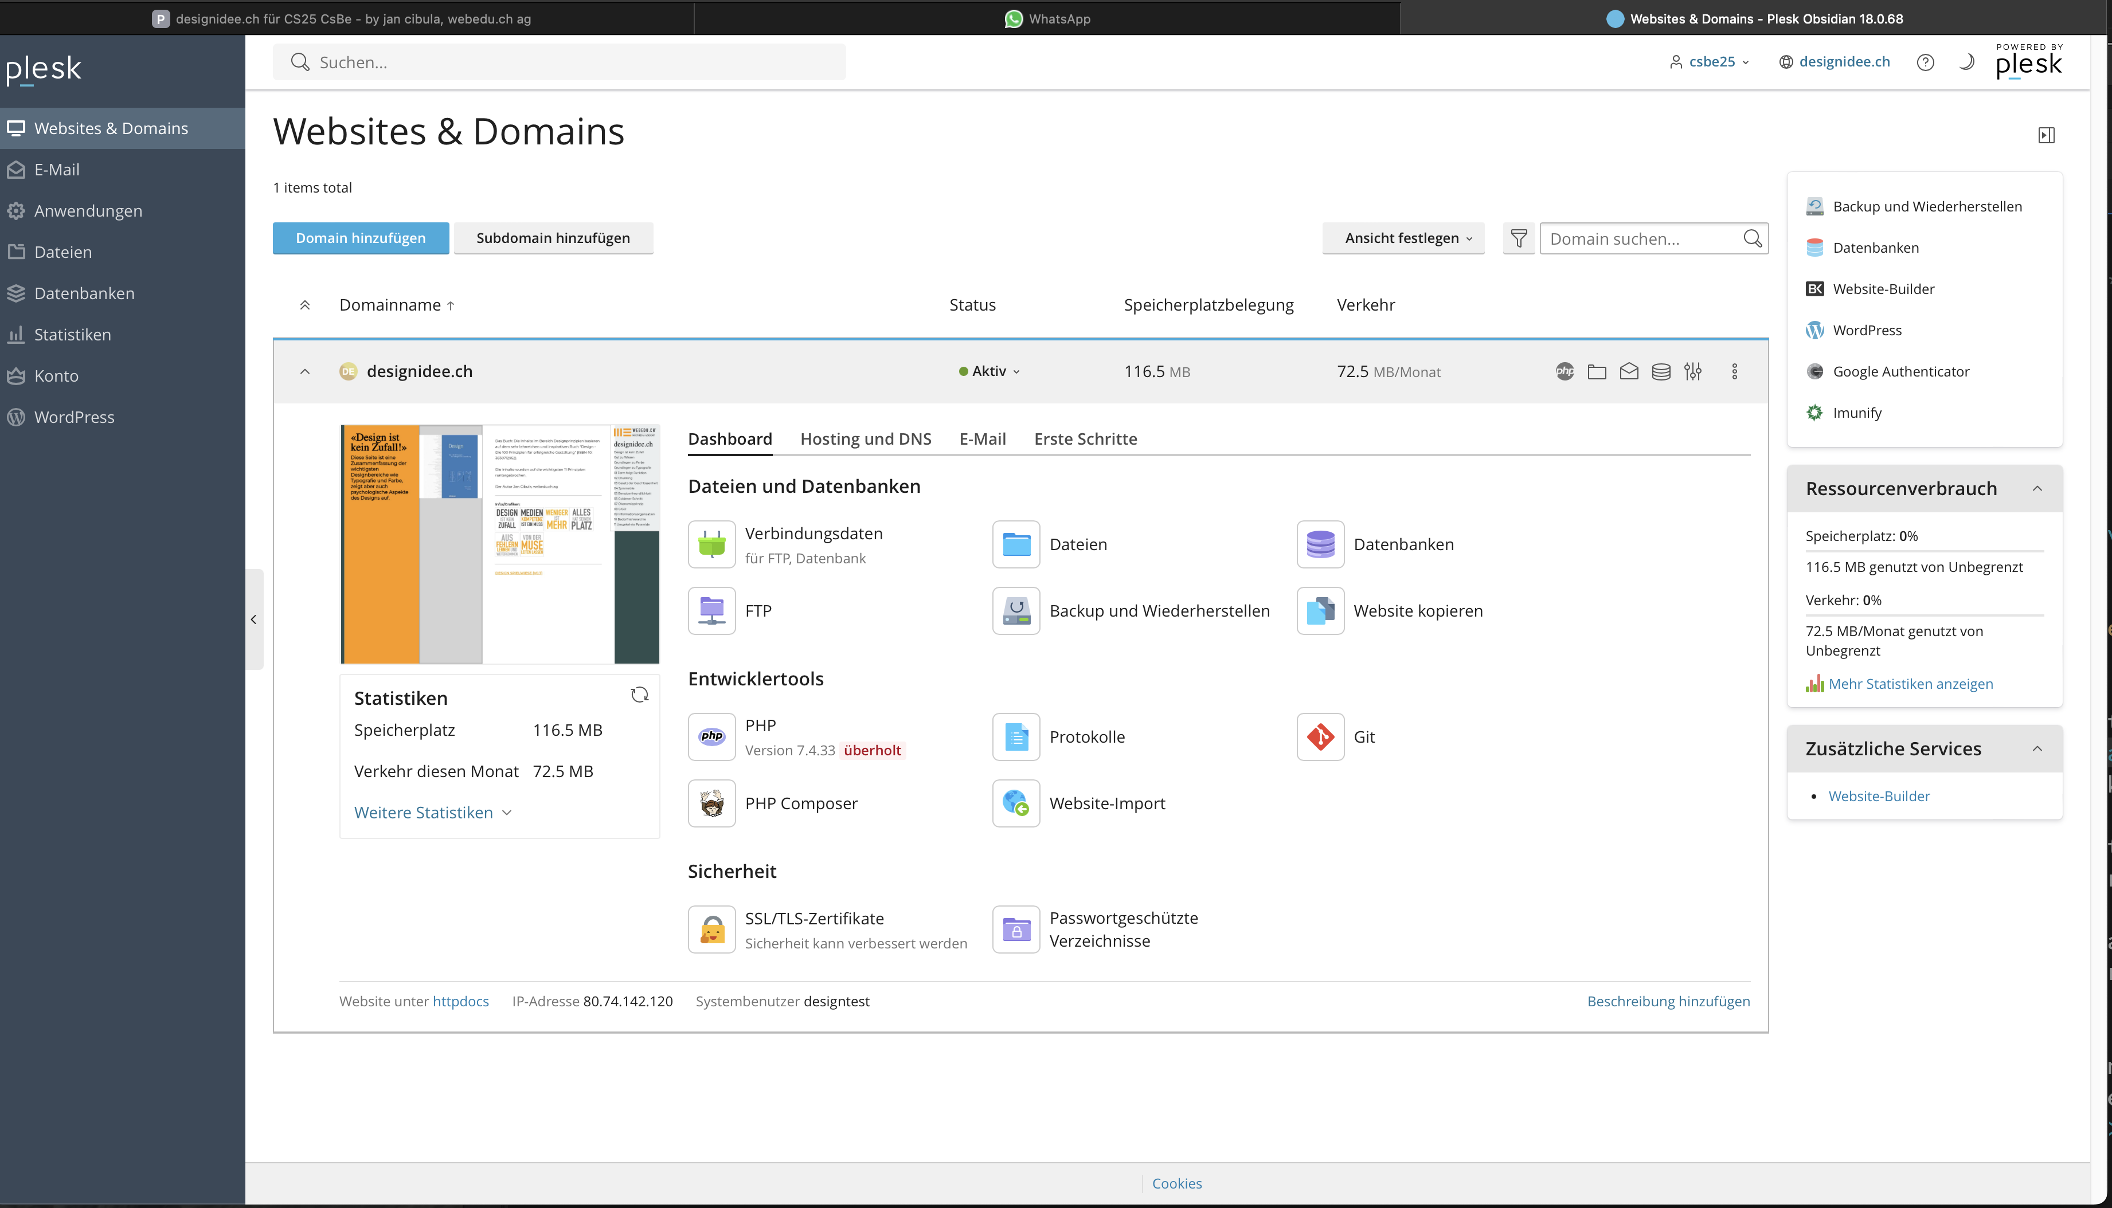Refresh the Statistiken panel

coord(639,695)
